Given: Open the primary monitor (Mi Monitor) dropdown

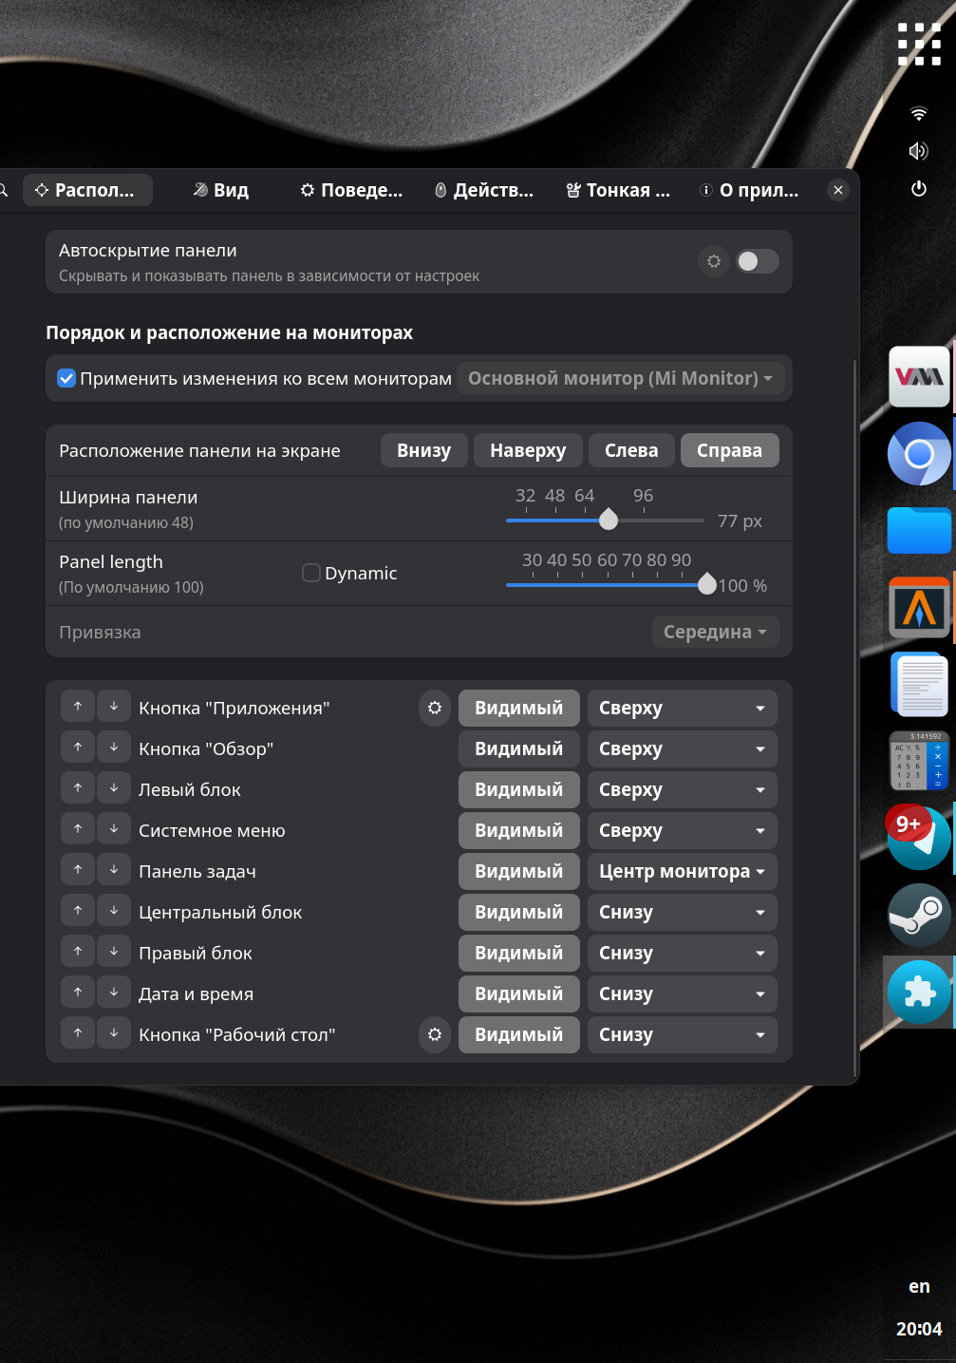Looking at the screenshot, I should [x=621, y=378].
